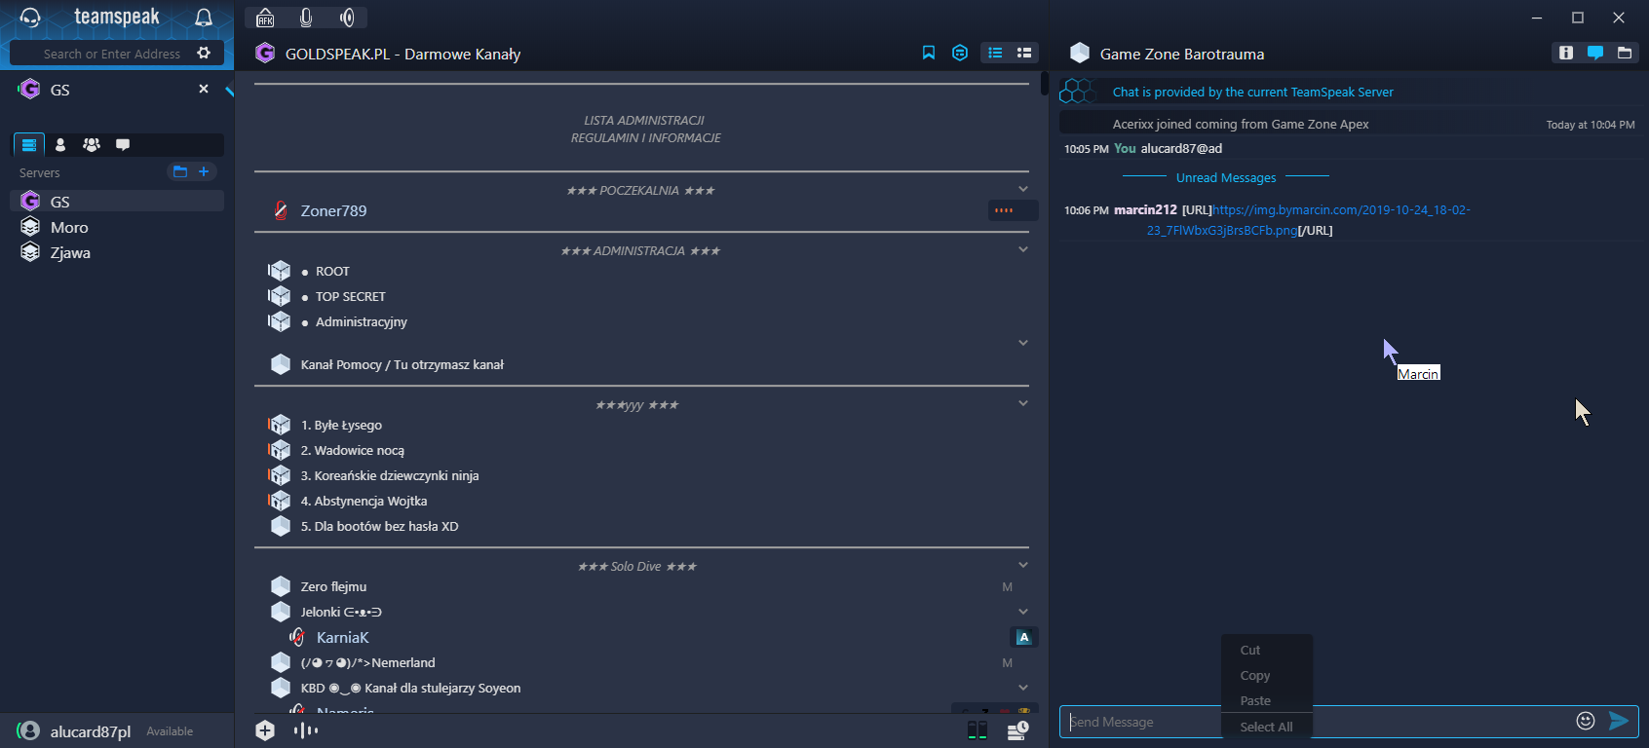Open settings gear in search bar

click(x=204, y=53)
